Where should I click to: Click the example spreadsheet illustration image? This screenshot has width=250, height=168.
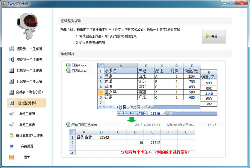point(143,109)
